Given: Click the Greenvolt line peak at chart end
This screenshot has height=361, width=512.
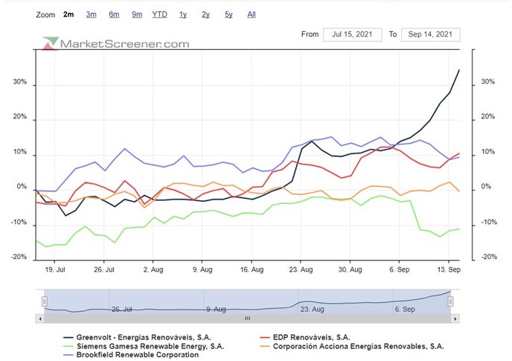Looking at the screenshot, I should [x=459, y=70].
